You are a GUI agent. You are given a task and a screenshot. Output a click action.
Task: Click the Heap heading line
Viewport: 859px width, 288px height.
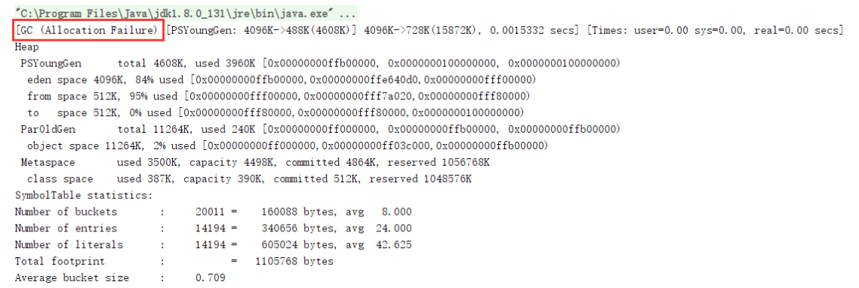point(27,47)
